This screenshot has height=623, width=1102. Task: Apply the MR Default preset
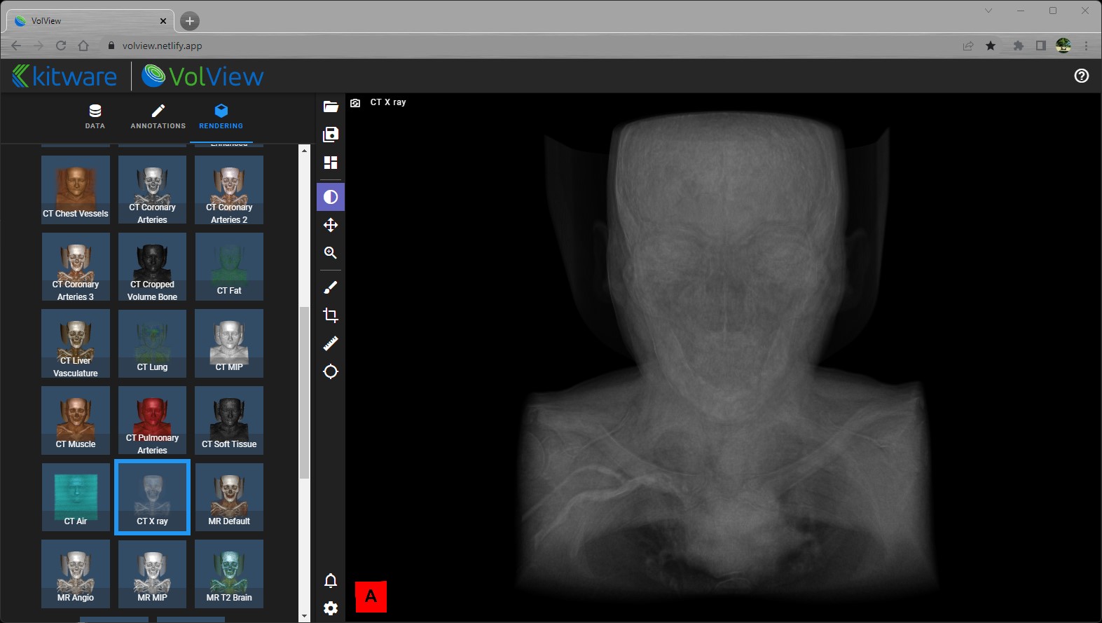[229, 497]
